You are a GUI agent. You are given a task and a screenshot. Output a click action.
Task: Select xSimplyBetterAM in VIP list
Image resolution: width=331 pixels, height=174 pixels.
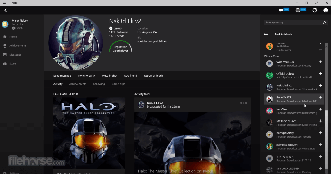294,146
